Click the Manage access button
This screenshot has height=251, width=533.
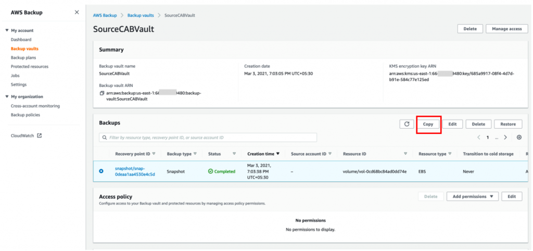click(506, 29)
